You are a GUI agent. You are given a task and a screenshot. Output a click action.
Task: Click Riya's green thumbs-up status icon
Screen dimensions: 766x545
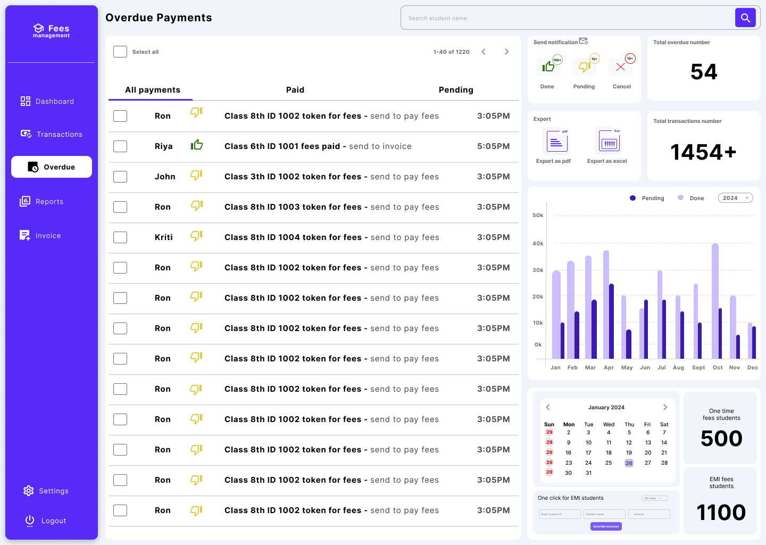pyautogui.click(x=197, y=145)
